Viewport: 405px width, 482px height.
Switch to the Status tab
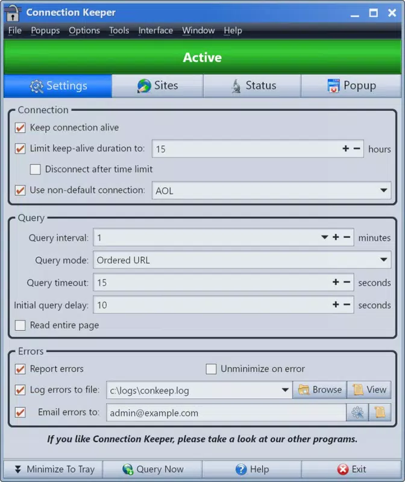(252, 86)
